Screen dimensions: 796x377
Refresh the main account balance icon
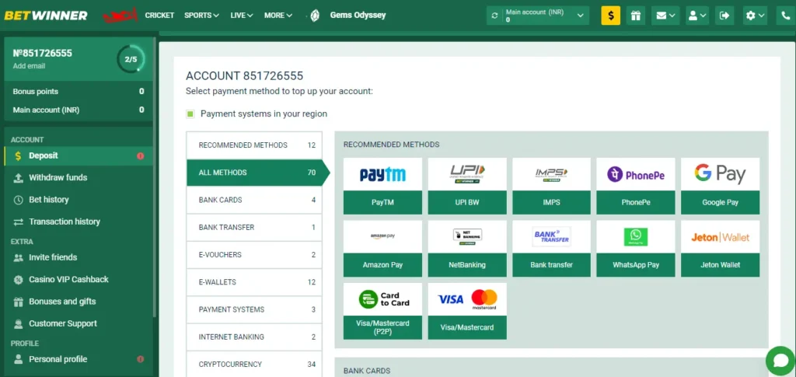pos(495,16)
